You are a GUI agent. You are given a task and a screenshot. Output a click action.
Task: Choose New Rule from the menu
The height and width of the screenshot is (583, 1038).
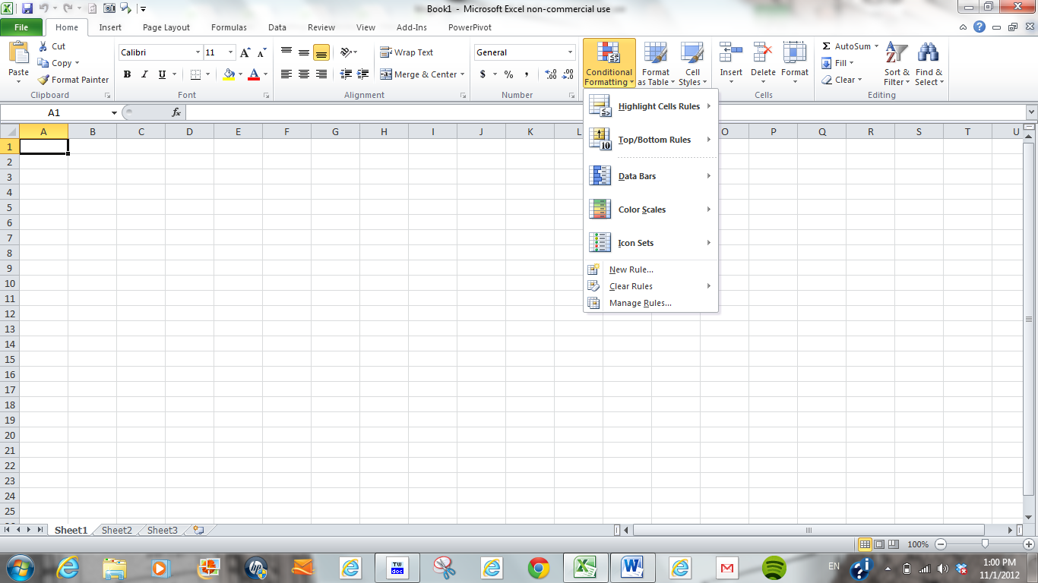coord(631,269)
